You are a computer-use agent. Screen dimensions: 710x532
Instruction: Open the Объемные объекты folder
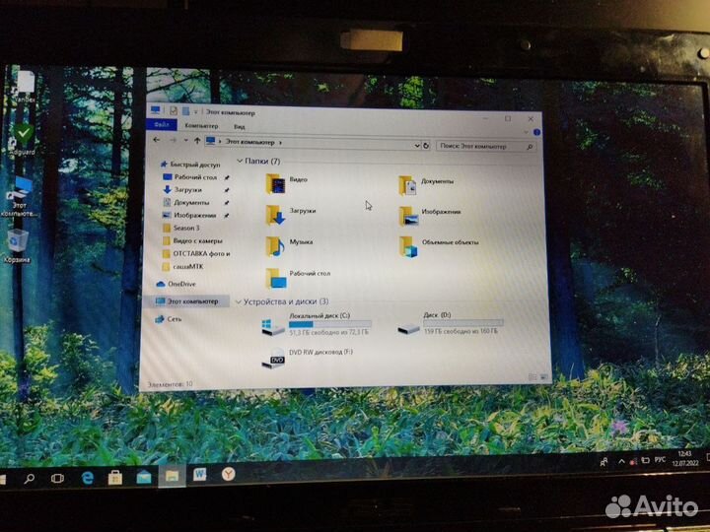point(438,246)
